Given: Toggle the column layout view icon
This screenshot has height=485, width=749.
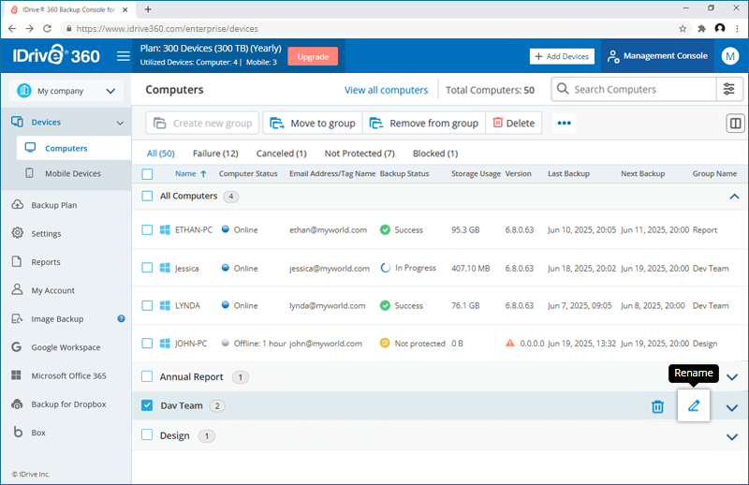Looking at the screenshot, I should click(735, 124).
